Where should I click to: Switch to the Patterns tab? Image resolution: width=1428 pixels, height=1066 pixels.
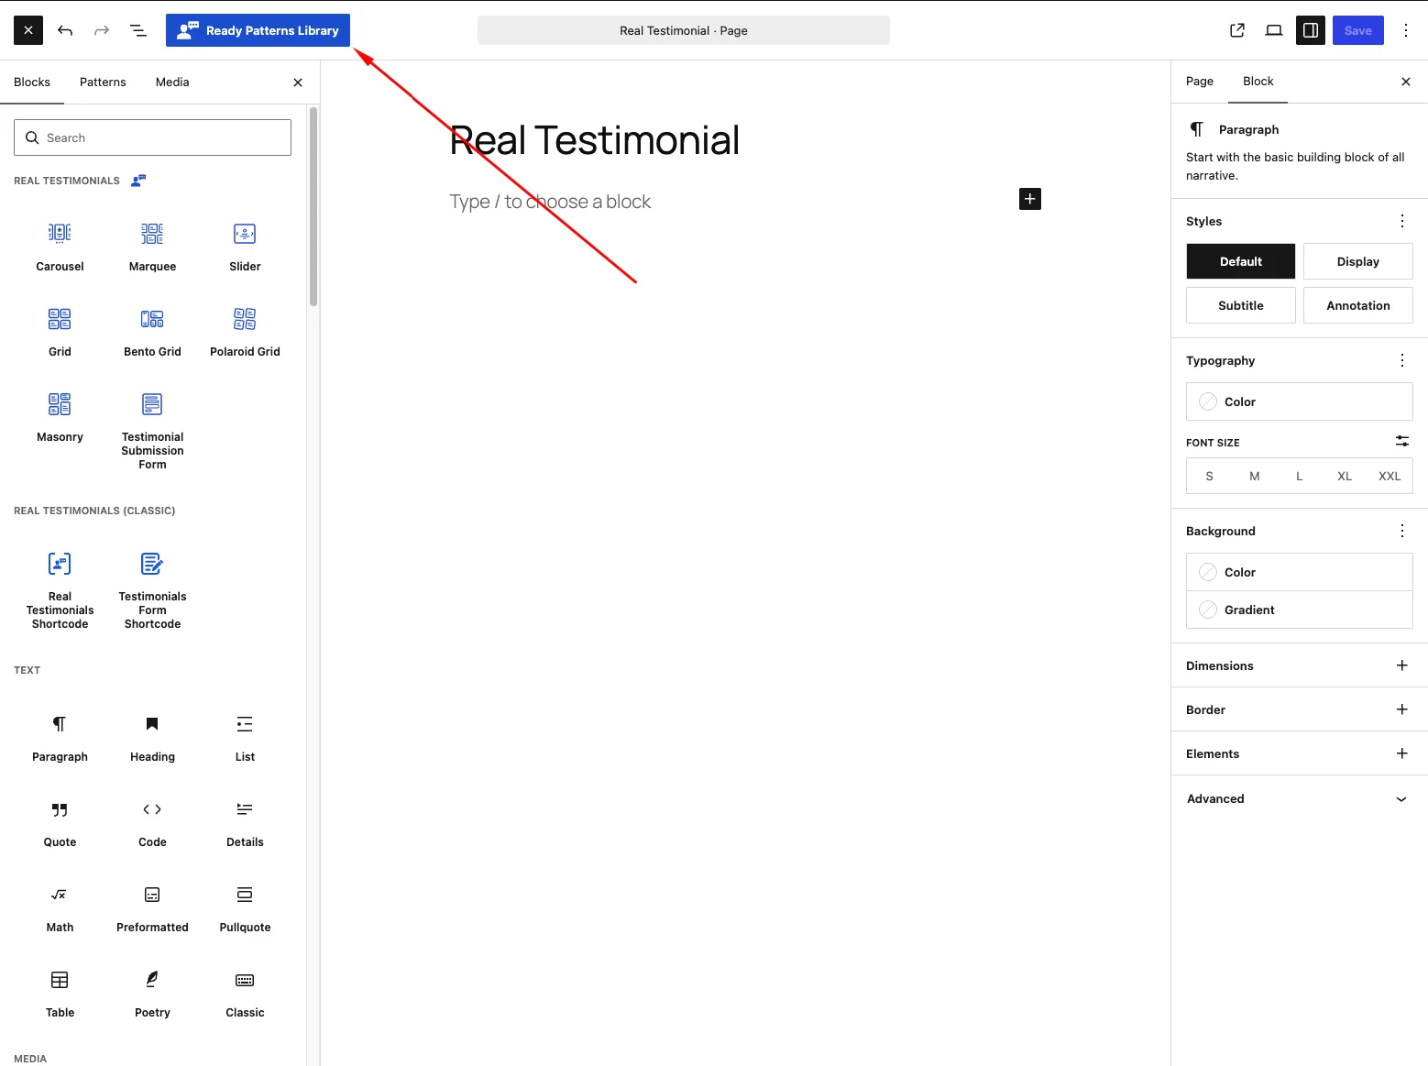(x=103, y=82)
